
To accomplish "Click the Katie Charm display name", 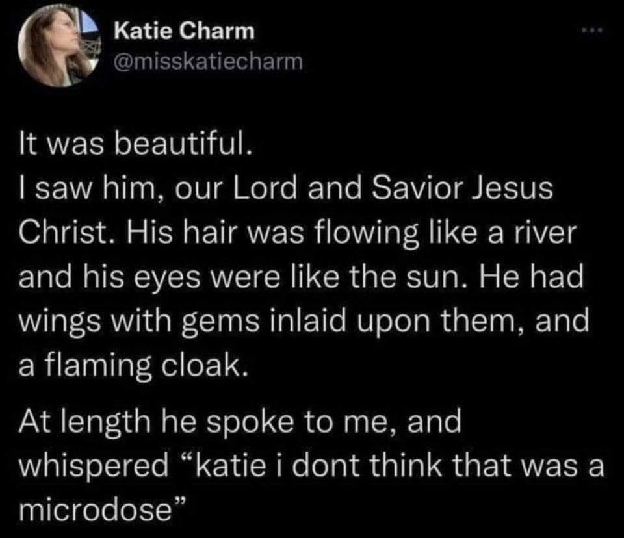I will [x=184, y=31].
